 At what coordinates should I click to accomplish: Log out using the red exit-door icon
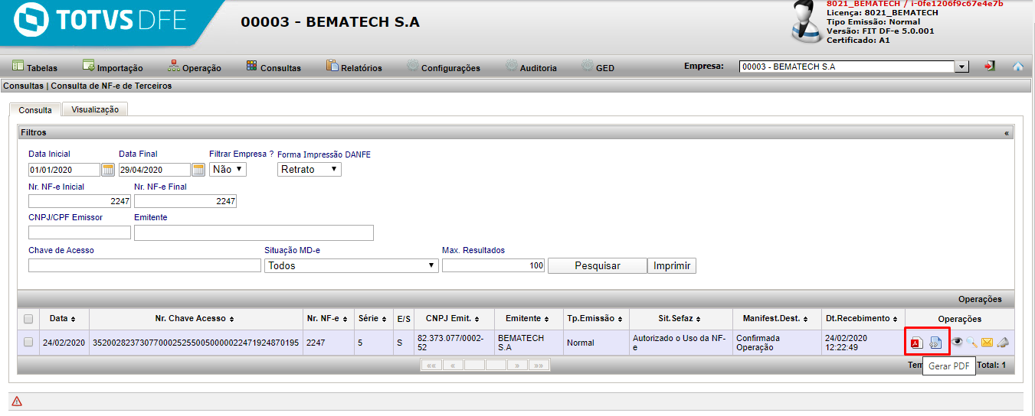pos(990,67)
